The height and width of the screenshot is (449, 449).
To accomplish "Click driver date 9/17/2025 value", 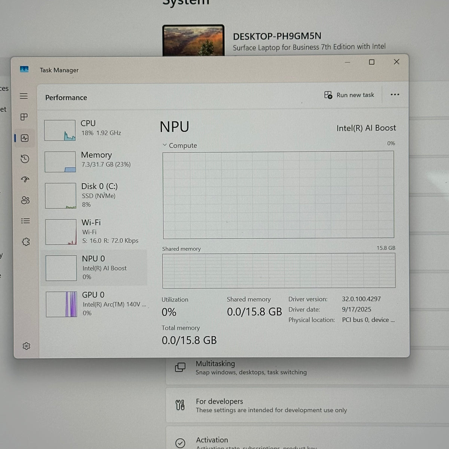I will (x=357, y=309).
